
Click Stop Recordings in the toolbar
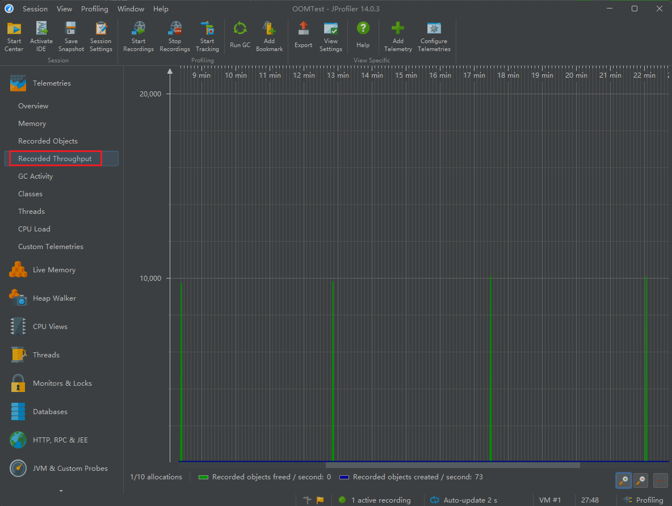pos(175,37)
